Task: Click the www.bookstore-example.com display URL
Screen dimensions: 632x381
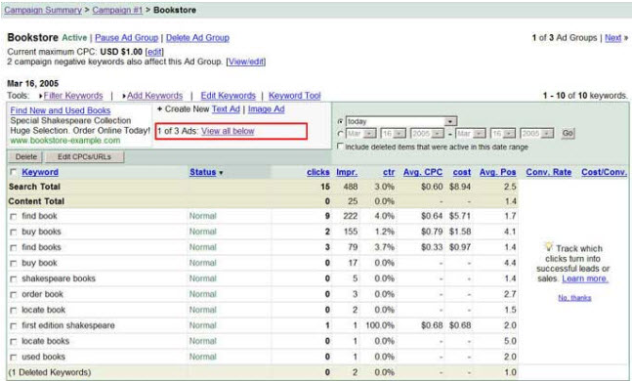Action: [65, 141]
